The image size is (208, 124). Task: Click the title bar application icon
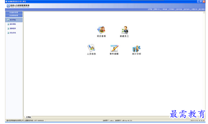pos(6,2)
